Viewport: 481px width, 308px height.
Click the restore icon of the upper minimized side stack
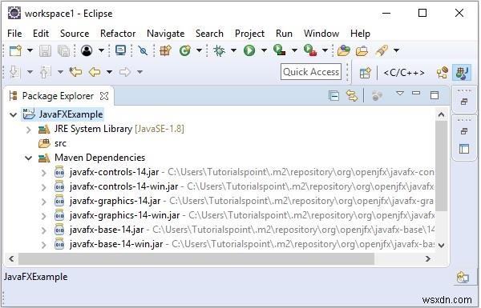tap(464, 102)
